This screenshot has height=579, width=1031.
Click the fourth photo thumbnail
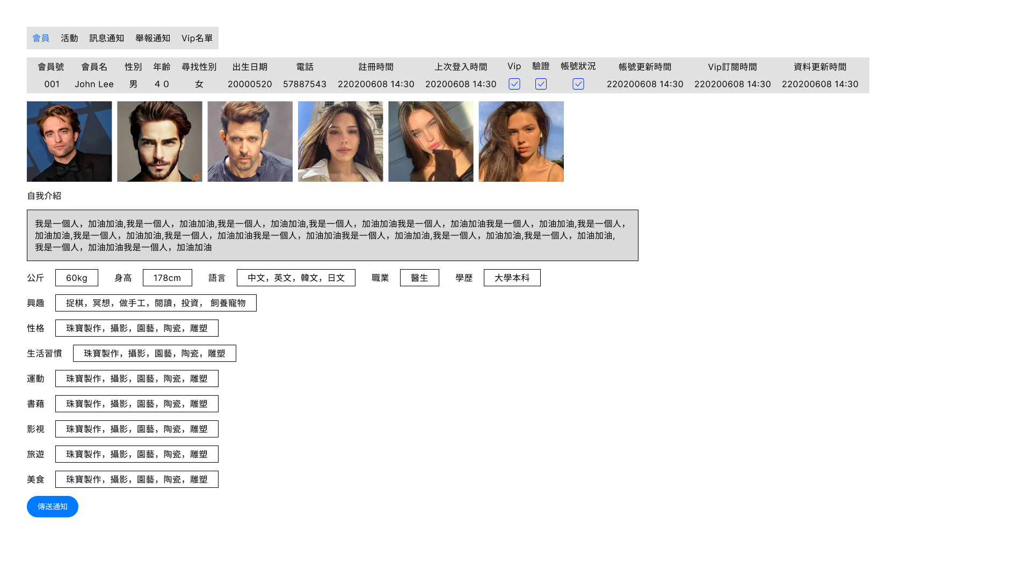tap(340, 142)
